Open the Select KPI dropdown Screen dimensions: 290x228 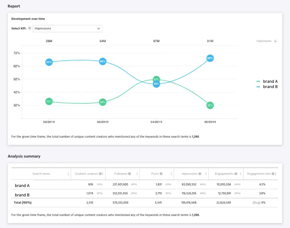point(68,28)
